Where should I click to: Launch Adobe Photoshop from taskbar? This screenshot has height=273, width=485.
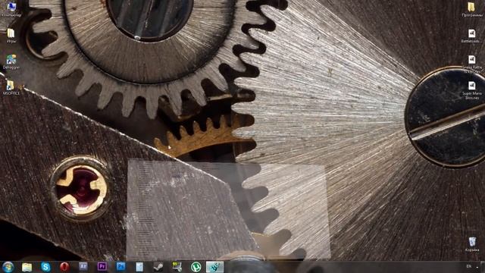tap(121, 266)
